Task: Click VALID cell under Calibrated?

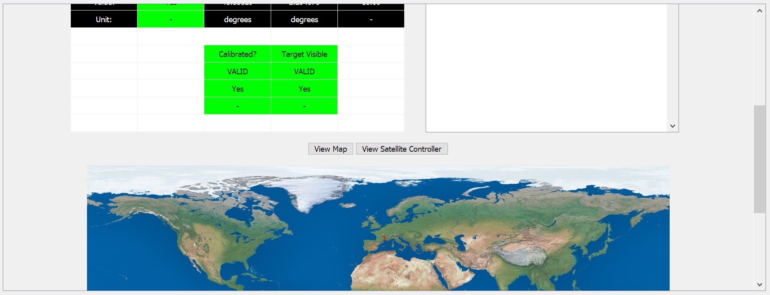Action: click(x=238, y=71)
